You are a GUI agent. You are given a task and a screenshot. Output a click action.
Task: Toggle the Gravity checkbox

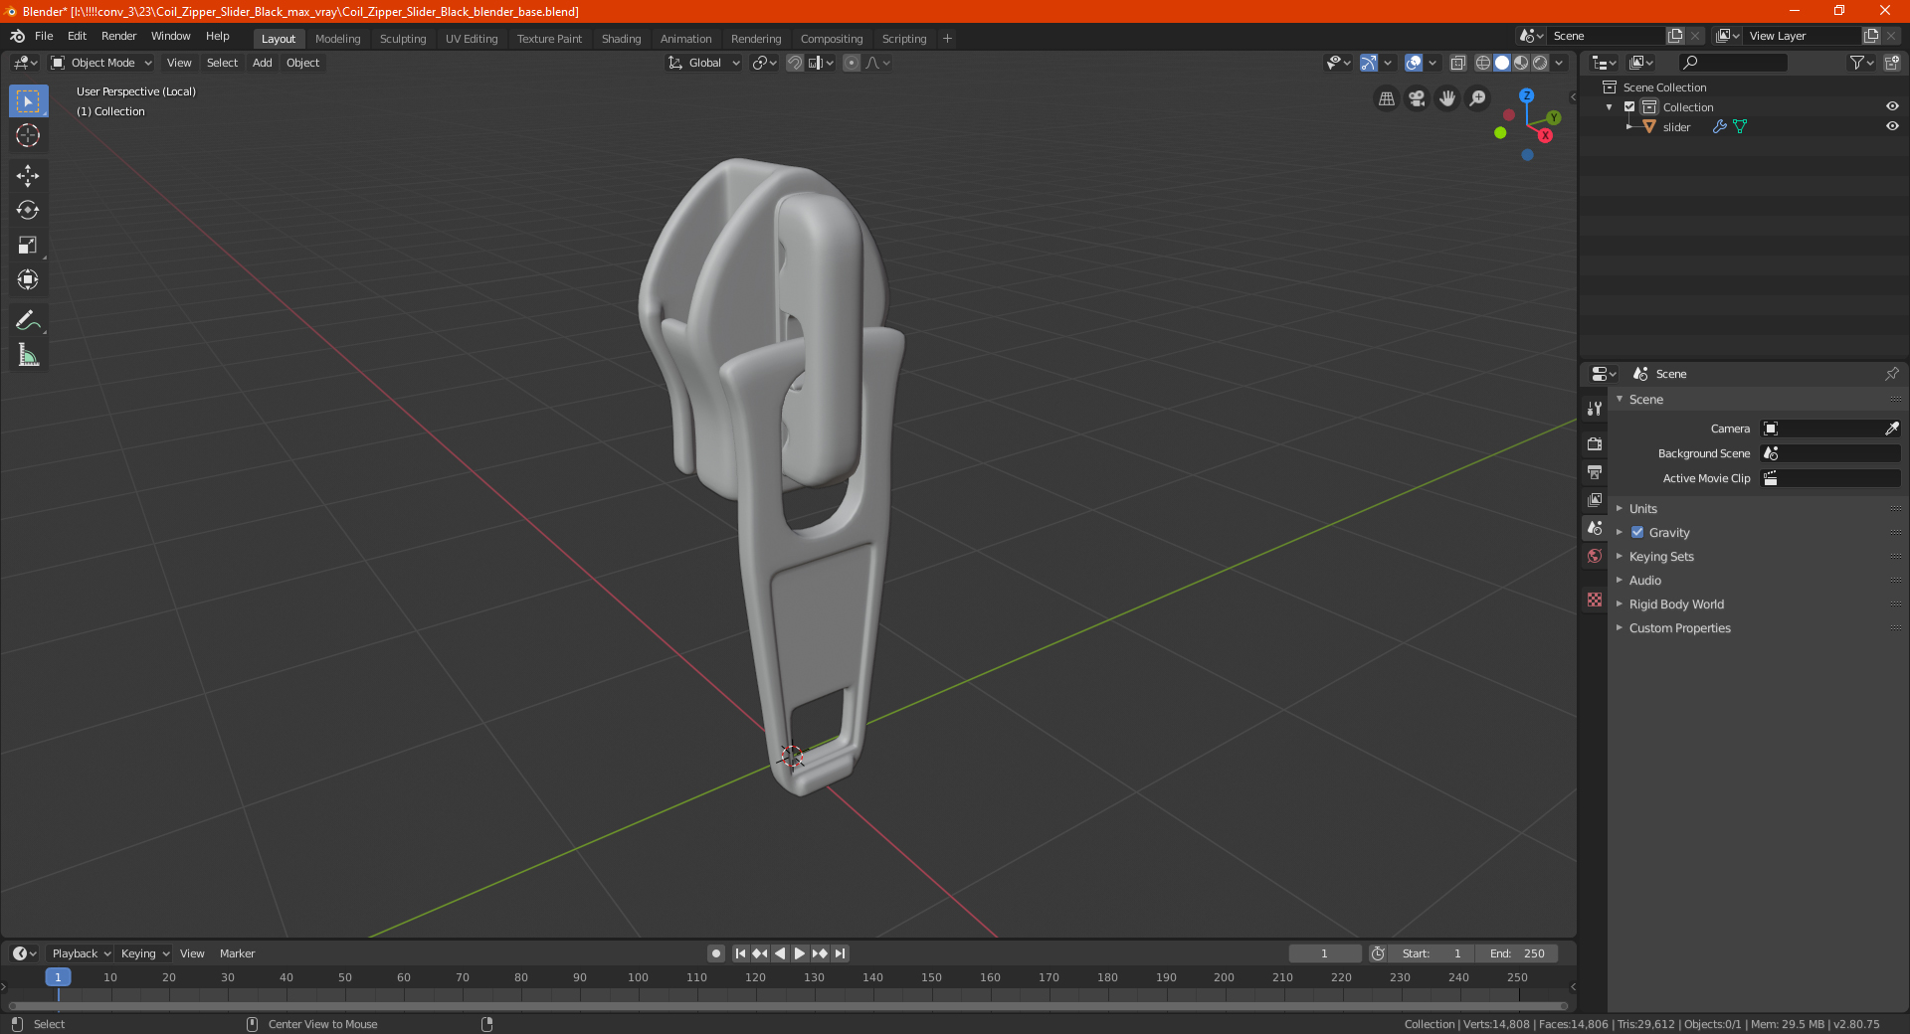click(x=1637, y=532)
